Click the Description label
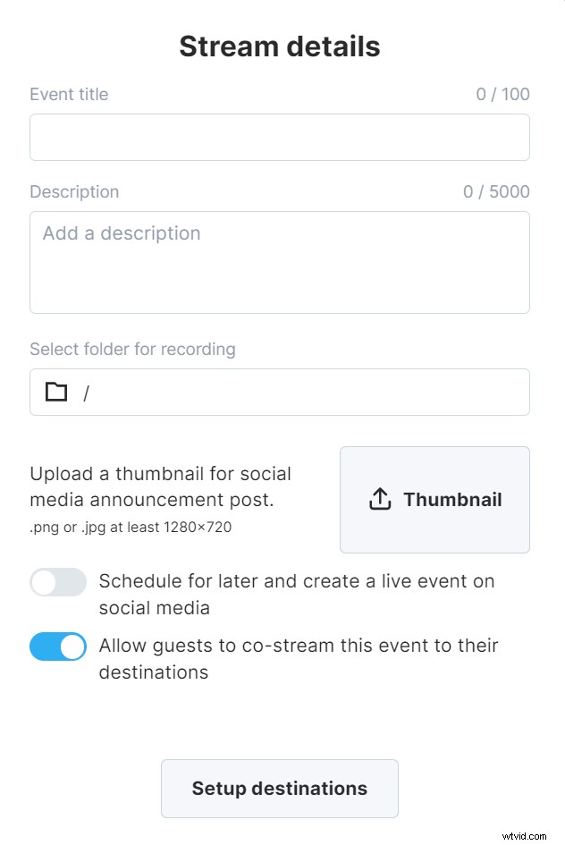565x845 pixels. [x=74, y=191]
